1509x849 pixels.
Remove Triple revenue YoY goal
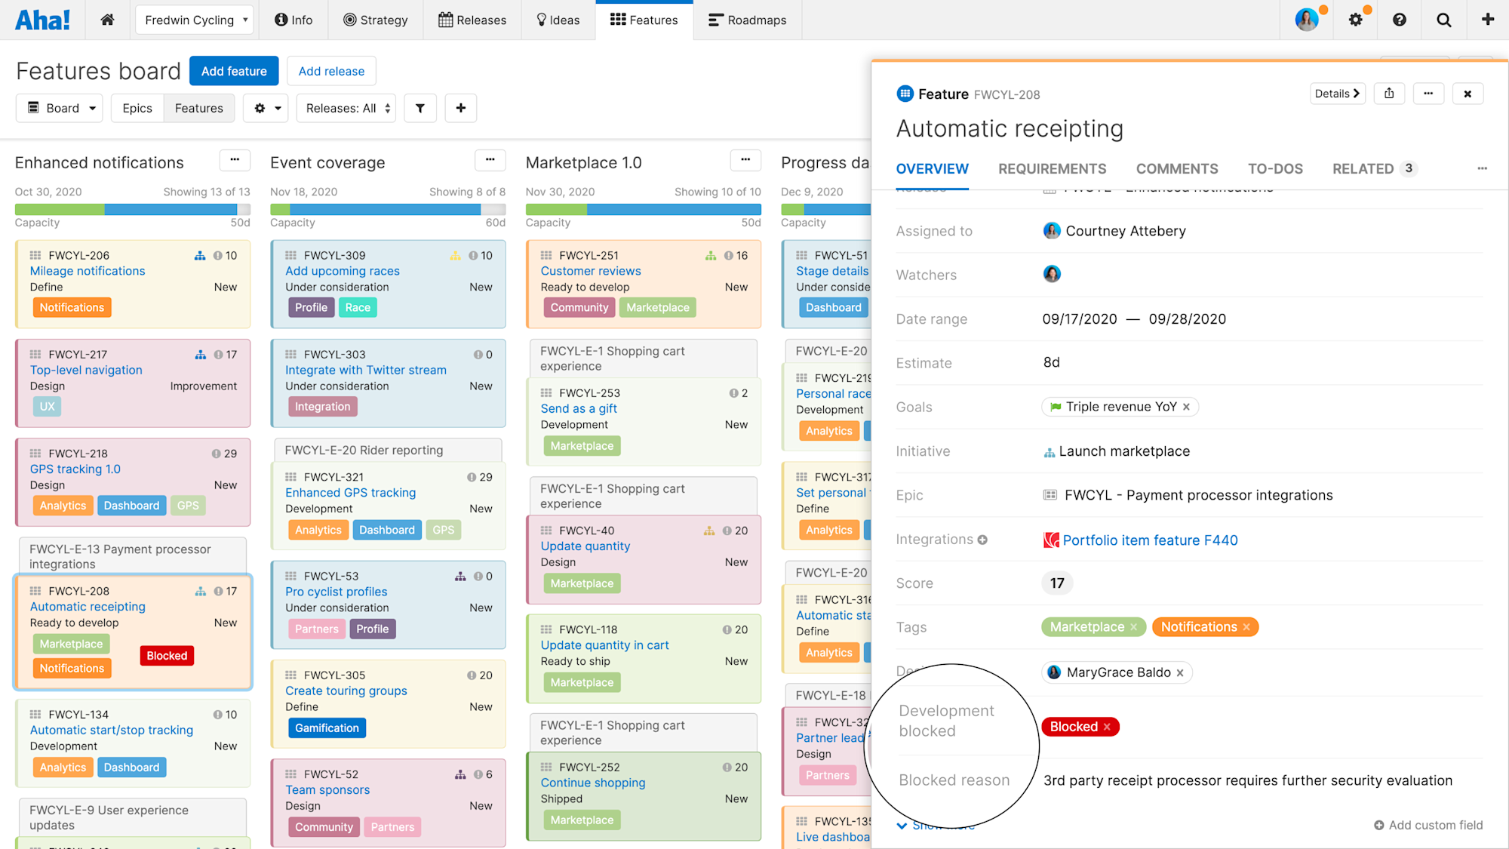tap(1186, 407)
